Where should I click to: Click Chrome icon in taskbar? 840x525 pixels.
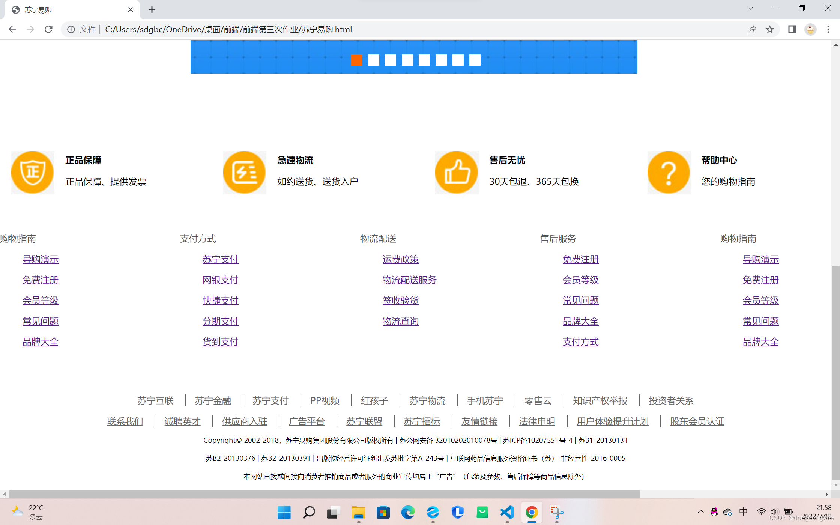532,512
